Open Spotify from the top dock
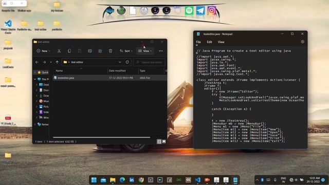Screen dimensions: 329x185 pos(189,10)
